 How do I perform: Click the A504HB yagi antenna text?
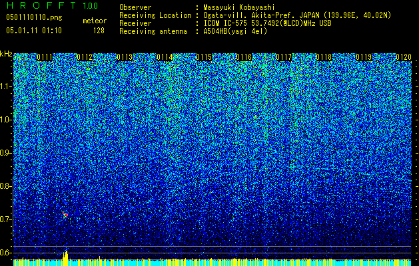[235, 31]
